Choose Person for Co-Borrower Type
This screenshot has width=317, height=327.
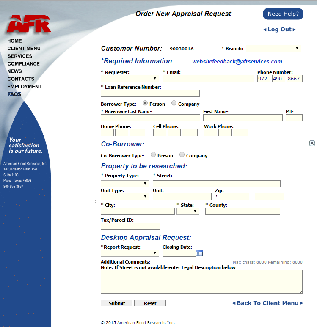(x=153, y=155)
